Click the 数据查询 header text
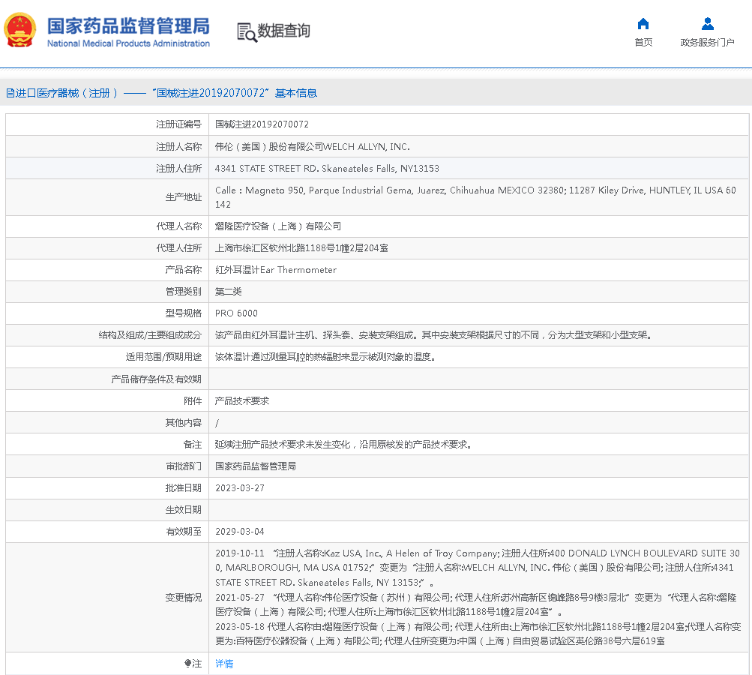The height and width of the screenshot is (675, 752). 283,31
